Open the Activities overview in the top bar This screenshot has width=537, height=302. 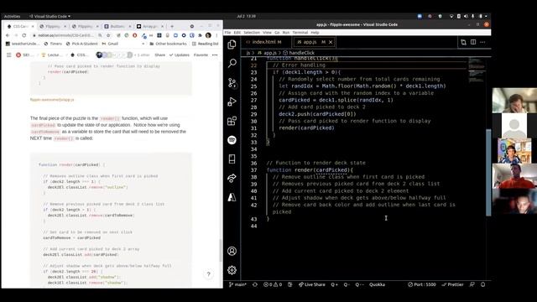tap(12, 16)
